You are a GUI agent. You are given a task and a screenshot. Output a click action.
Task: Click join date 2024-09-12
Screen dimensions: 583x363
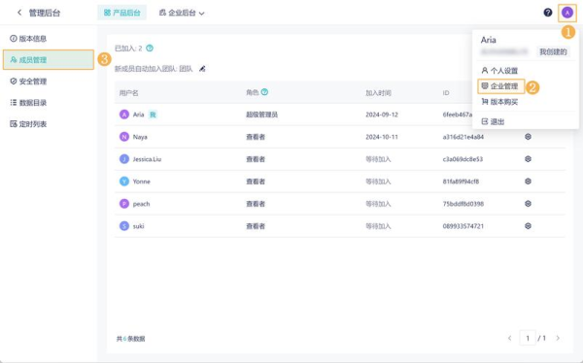pyautogui.click(x=382, y=115)
